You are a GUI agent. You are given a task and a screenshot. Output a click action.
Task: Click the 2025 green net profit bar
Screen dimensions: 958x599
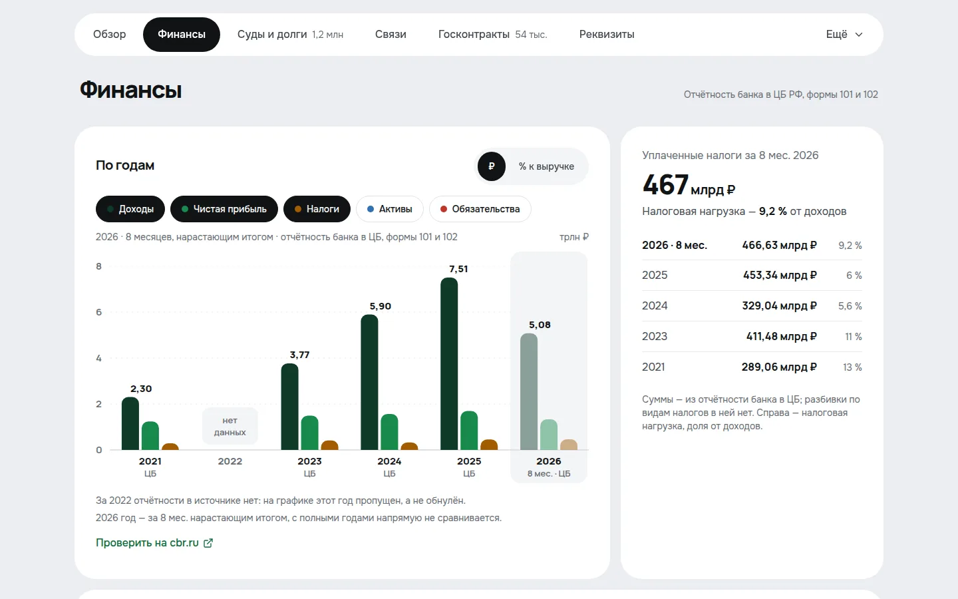pos(469,431)
